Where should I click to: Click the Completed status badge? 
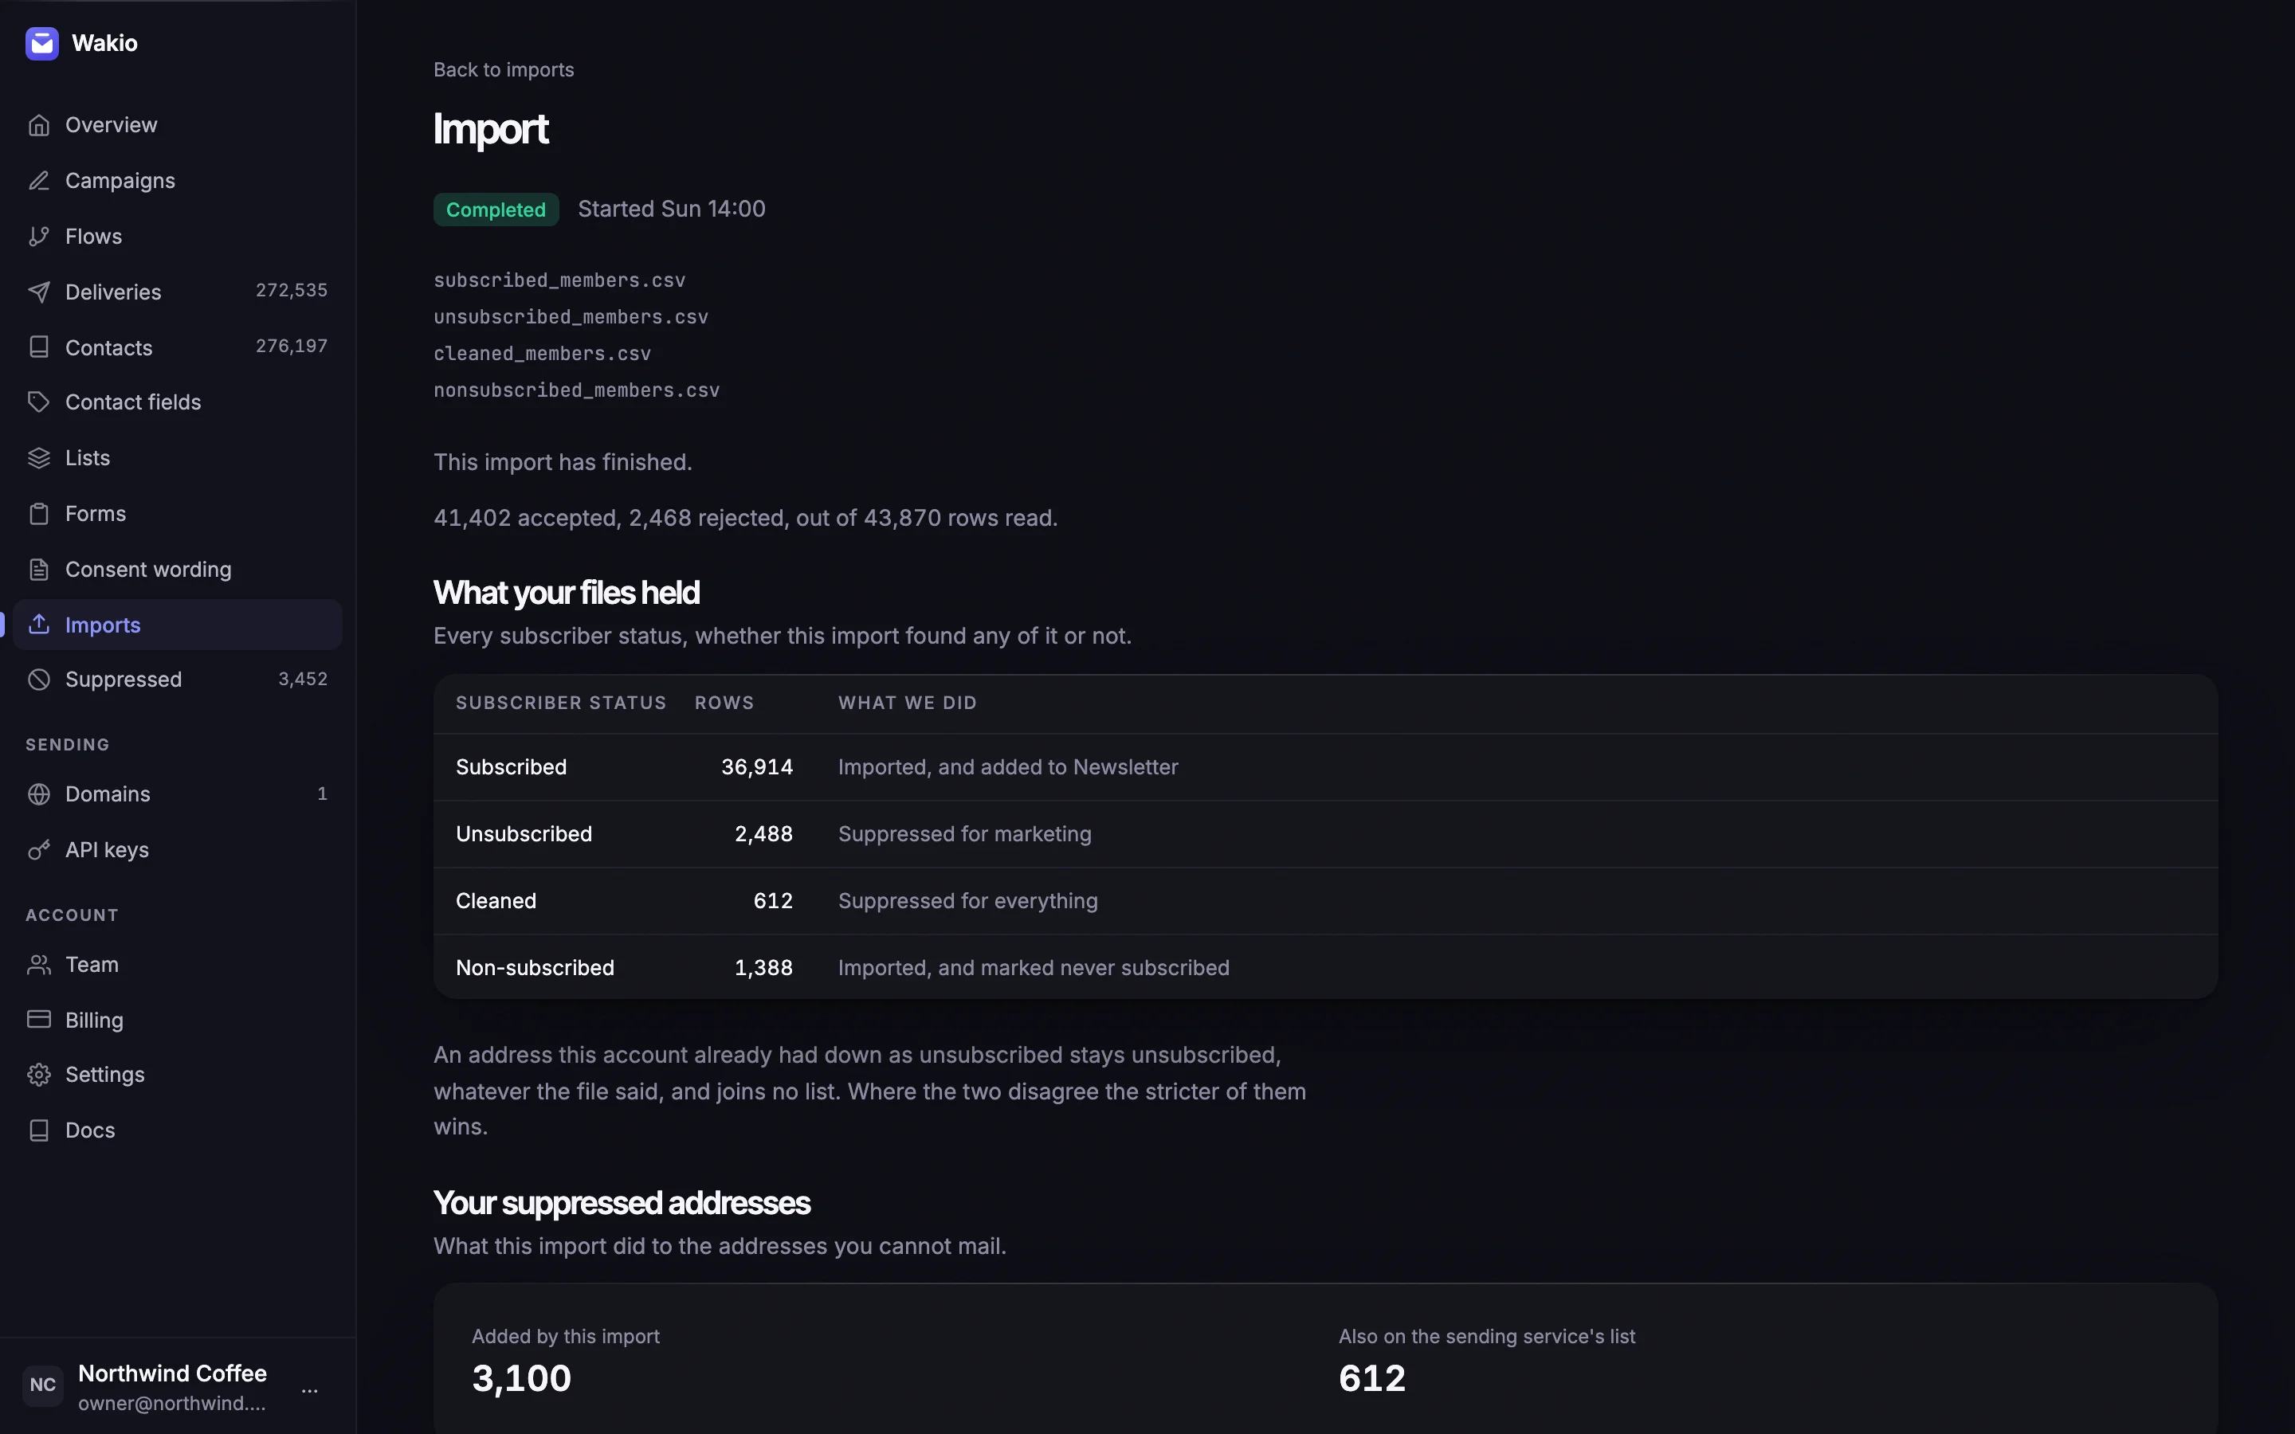point(496,210)
